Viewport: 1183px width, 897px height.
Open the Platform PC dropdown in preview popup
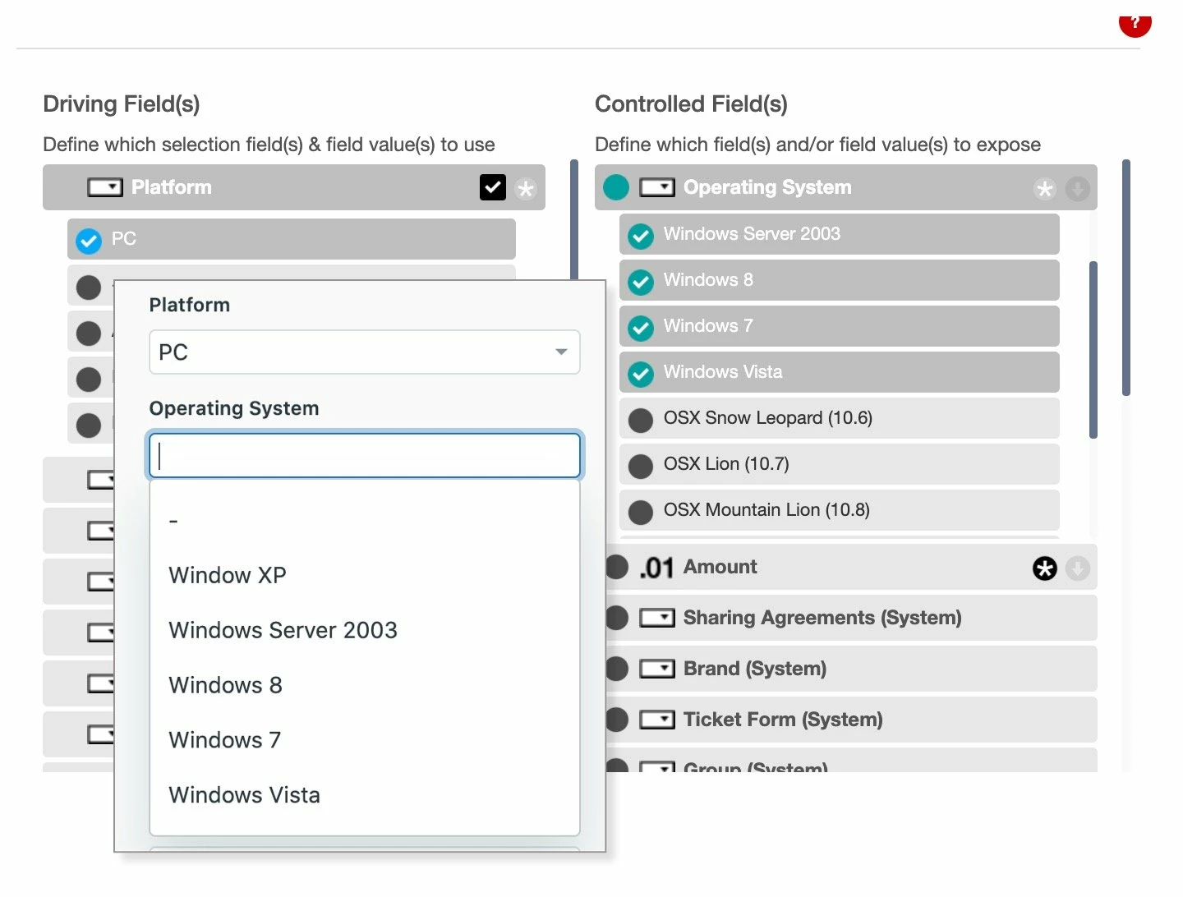pyautogui.click(x=365, y=352)
